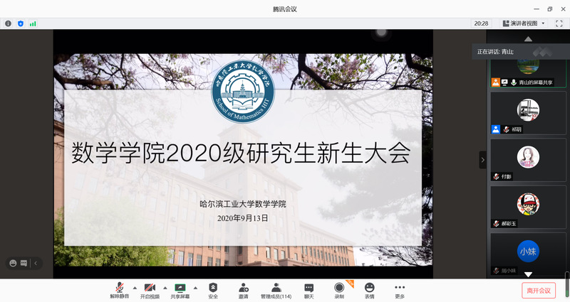Collapse the participant video sidebar
570x302 pixels.
(482, 160)
